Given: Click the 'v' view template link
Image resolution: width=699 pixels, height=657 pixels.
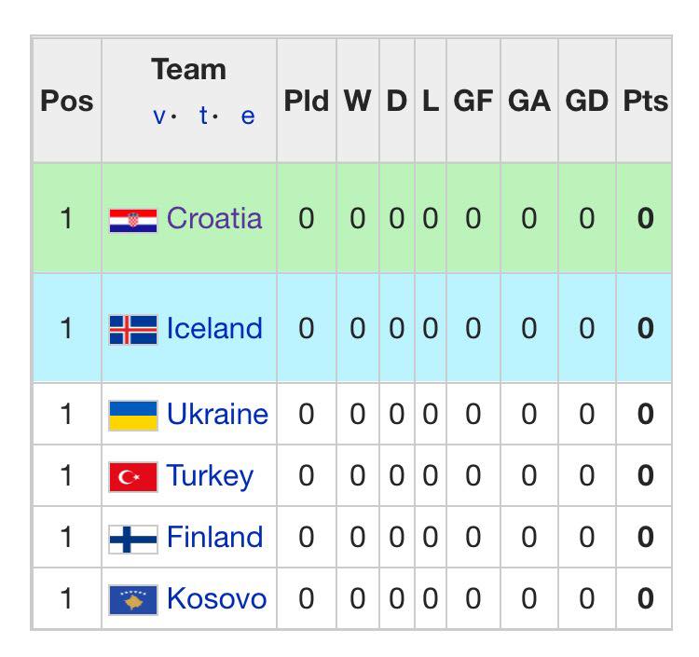Looking at the screenshot, I should click(159, 116).
